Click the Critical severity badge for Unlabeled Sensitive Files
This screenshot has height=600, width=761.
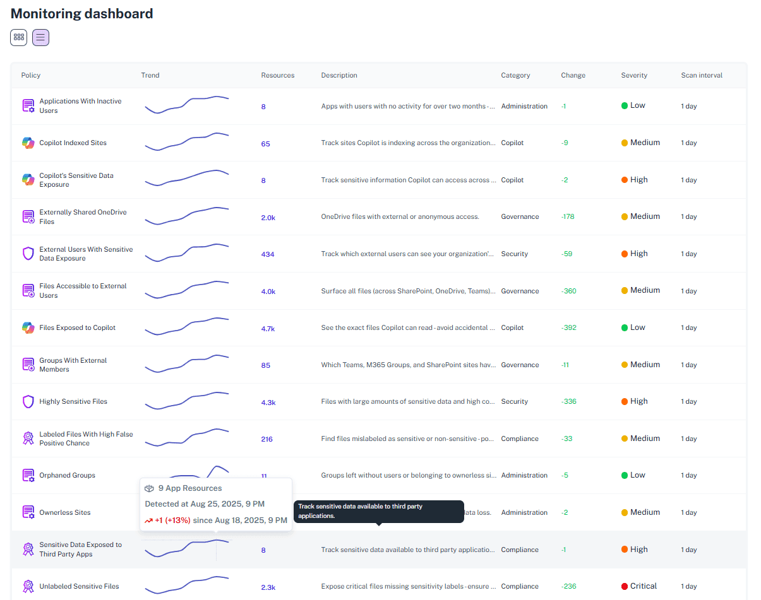(x=640, y=586)
